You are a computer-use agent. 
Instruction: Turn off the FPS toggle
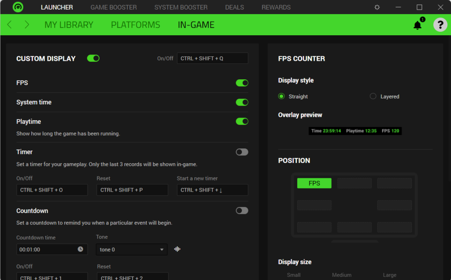(242, 83)
